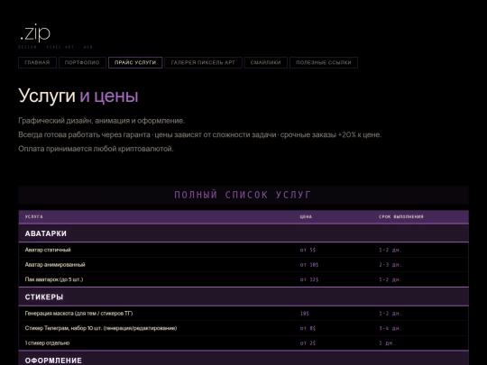Click price 'от 8$' for sticker set
This screenshot has height=365, width=487.
pos(308,328)
